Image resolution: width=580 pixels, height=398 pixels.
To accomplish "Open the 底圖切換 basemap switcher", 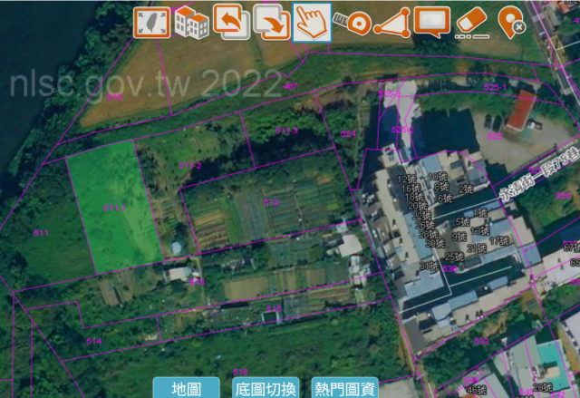I will (x=265, y=388).
